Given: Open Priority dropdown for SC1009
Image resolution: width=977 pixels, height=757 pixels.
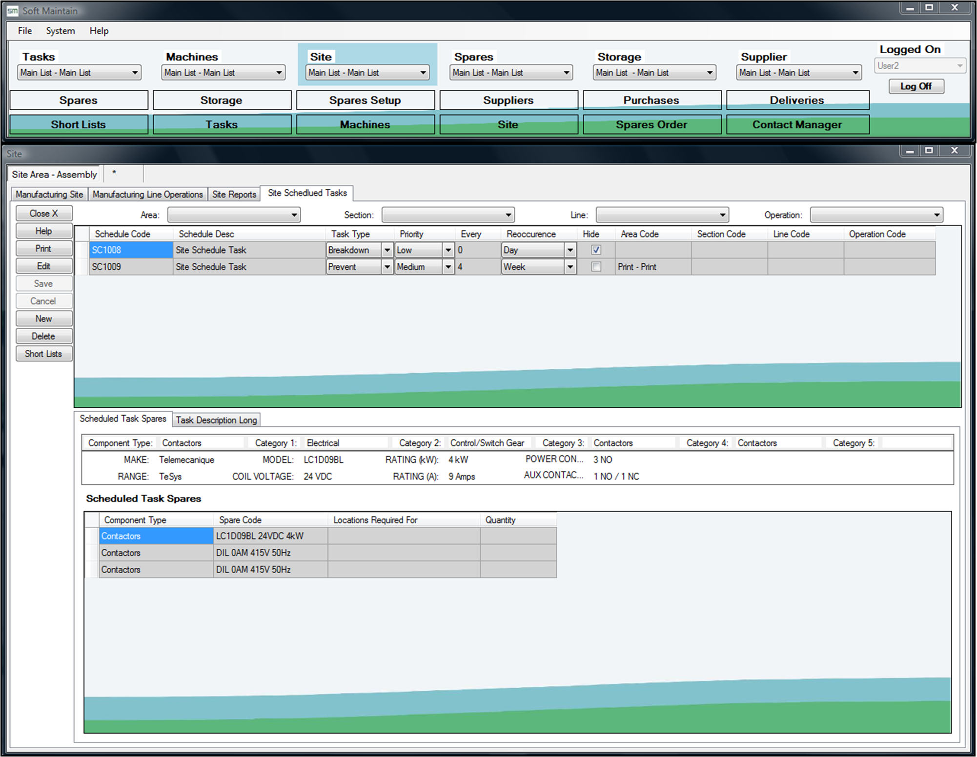Looking at the screenshot, I should coord(448,267).
